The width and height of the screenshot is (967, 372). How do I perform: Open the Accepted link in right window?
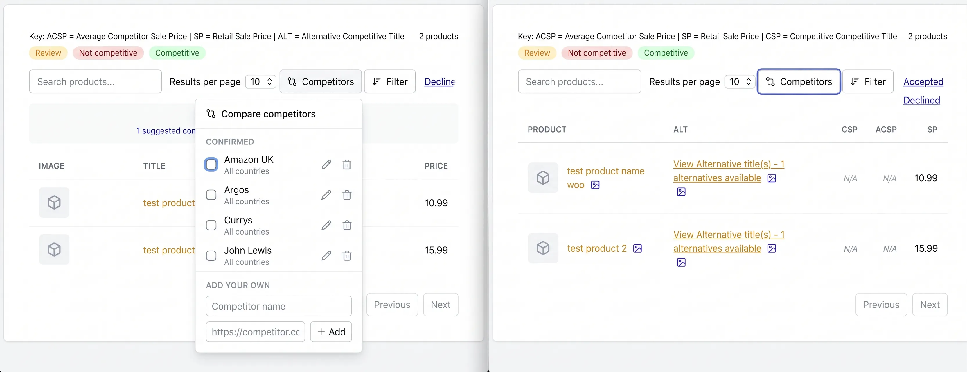click(x=923, y=82)
